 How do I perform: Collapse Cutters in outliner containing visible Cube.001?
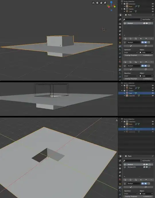[x=122, y=91]
